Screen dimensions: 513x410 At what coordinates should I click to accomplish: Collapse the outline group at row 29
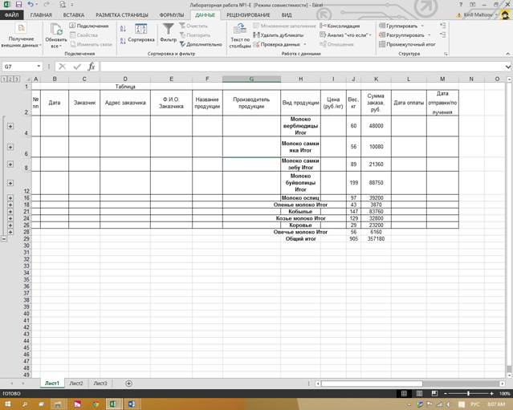click(4, 239)
